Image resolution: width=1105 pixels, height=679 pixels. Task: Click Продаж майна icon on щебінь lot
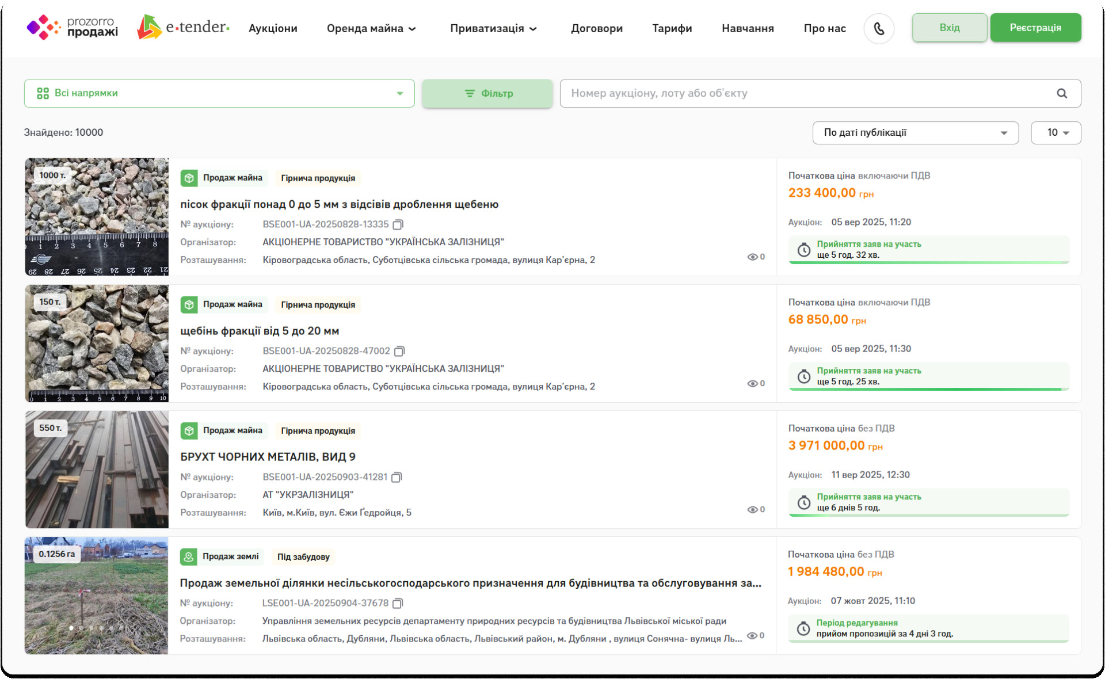189,304
